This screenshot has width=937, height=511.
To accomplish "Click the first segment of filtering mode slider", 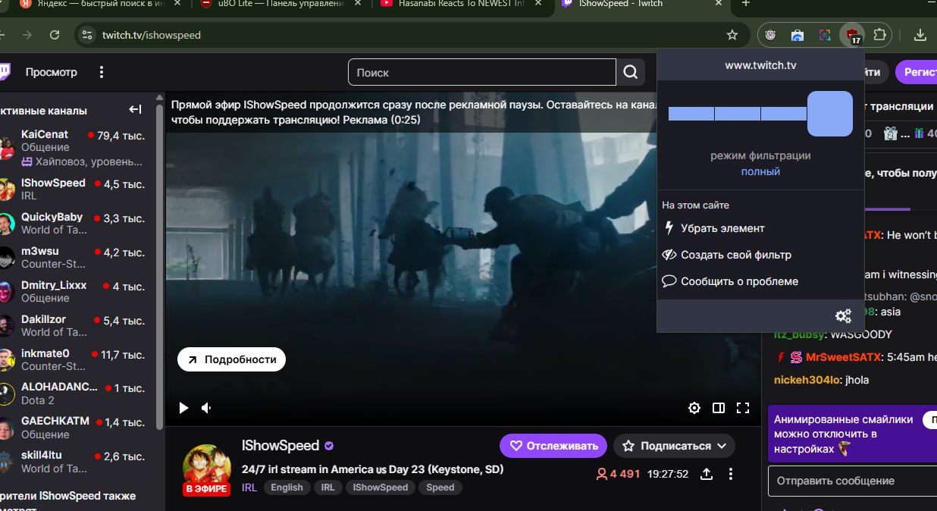I will pyautogui.click(x=691, y=114).
